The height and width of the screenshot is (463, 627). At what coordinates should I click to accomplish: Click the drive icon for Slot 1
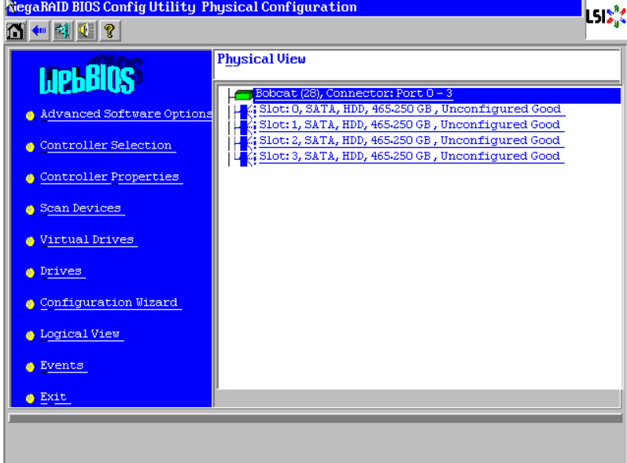247,127
